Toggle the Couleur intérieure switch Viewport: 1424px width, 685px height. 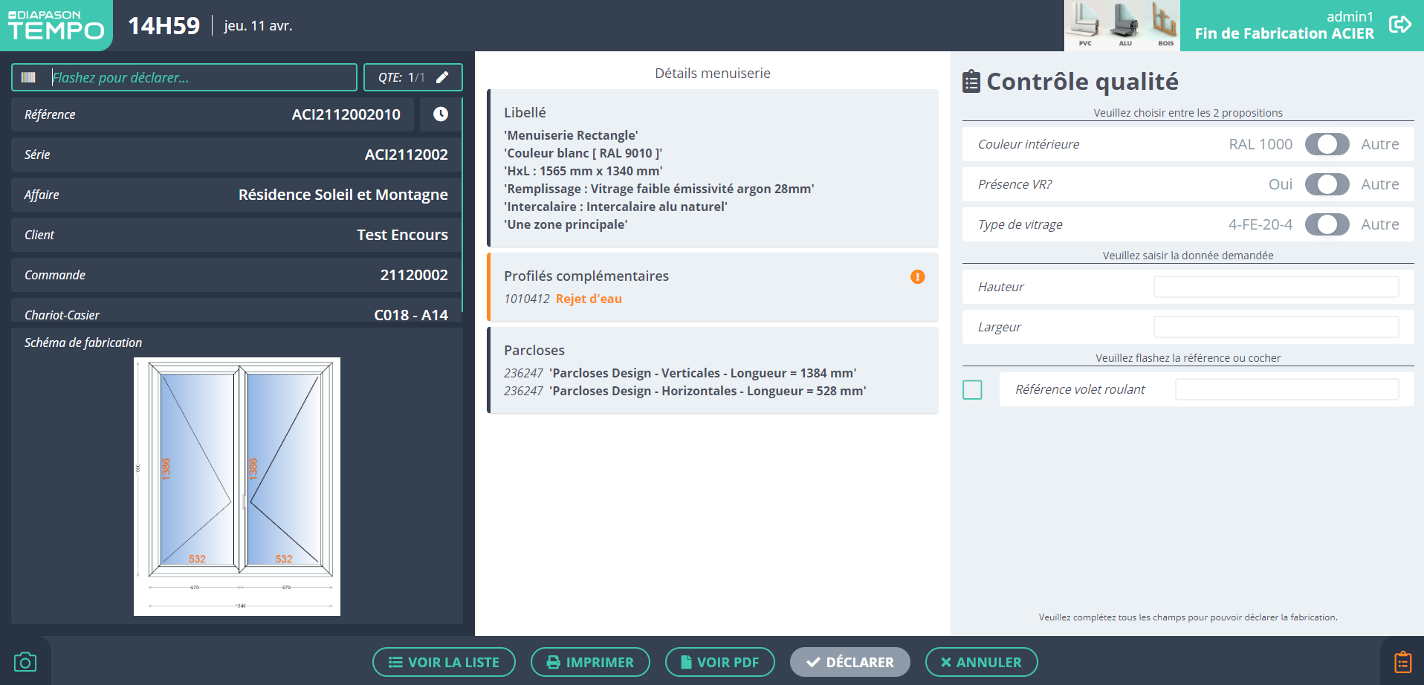(1327, 144)
